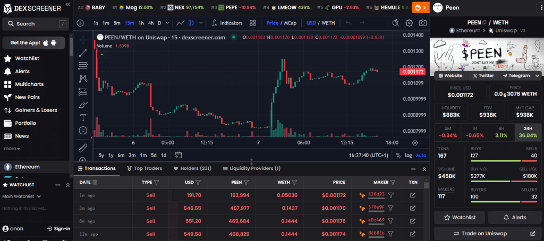Image resolution: width=544 pixels, height=241 pixels.
Task: Switch to the Top Traders tab
Action: pyautogui.click(x=144, y=168)
